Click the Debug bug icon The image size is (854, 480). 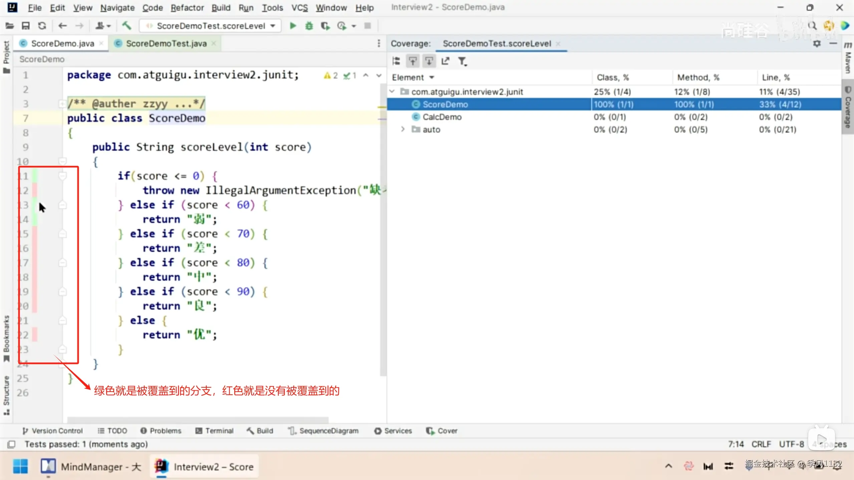coord(309,26)
